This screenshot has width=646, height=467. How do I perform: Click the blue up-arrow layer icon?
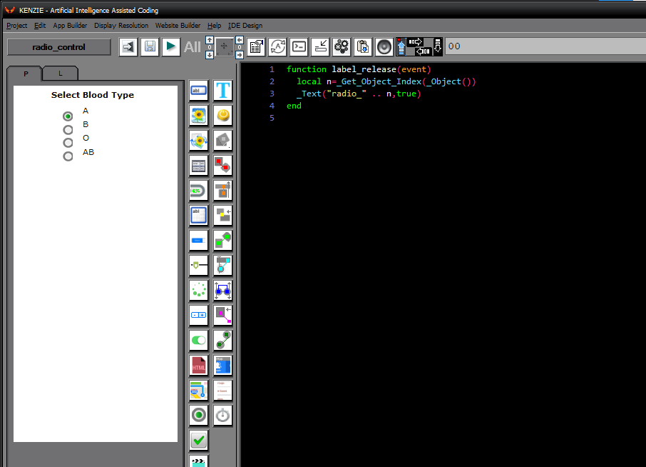pos(401,47)
